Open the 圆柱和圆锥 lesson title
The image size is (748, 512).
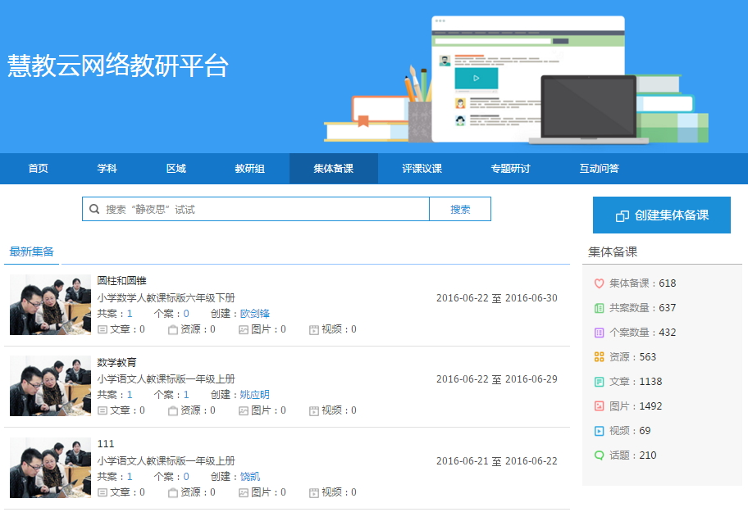pyautogui.click(x=121, y=281)
